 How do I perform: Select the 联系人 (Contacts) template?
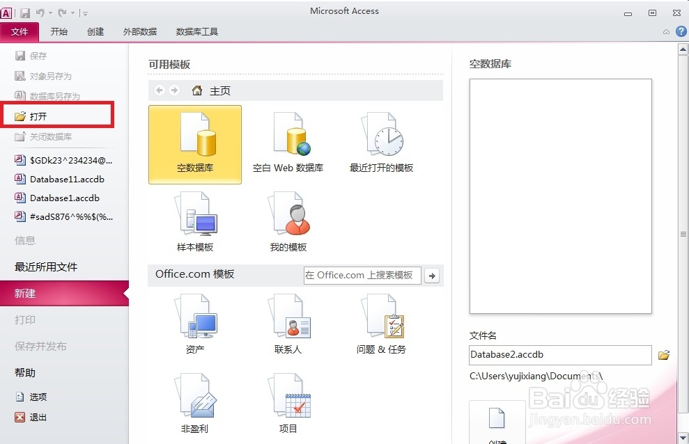288,324
